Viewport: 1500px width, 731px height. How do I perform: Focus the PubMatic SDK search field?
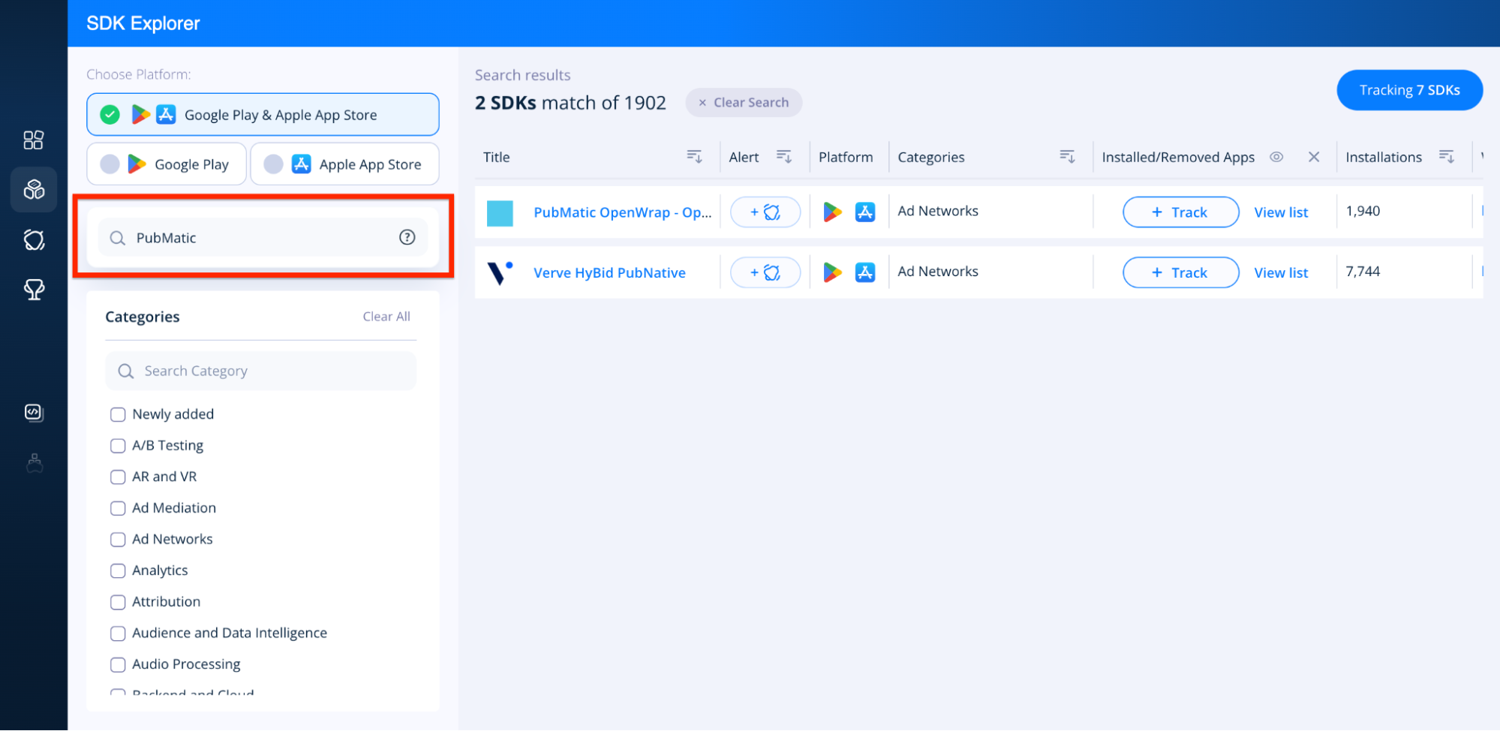click(263, 238)
